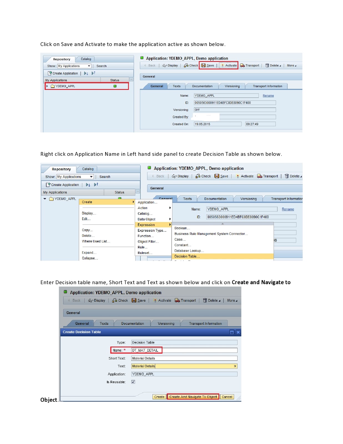Click the Short Text field in the dialog
The image size is (343, 444).
pos(184,358)
